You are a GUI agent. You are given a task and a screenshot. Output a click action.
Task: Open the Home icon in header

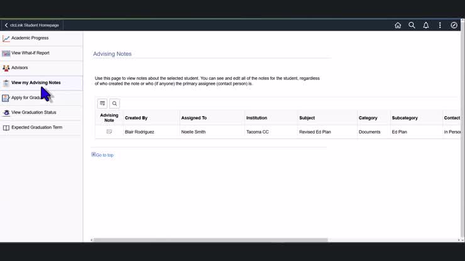click(x=398, y=25)
